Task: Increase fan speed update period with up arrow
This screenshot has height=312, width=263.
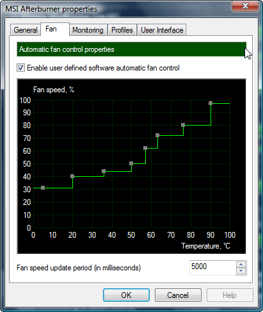Action: tap(241, 265)
